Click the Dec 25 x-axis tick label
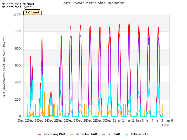The height and width of the screenshot is (140, 187). point(52,120)
